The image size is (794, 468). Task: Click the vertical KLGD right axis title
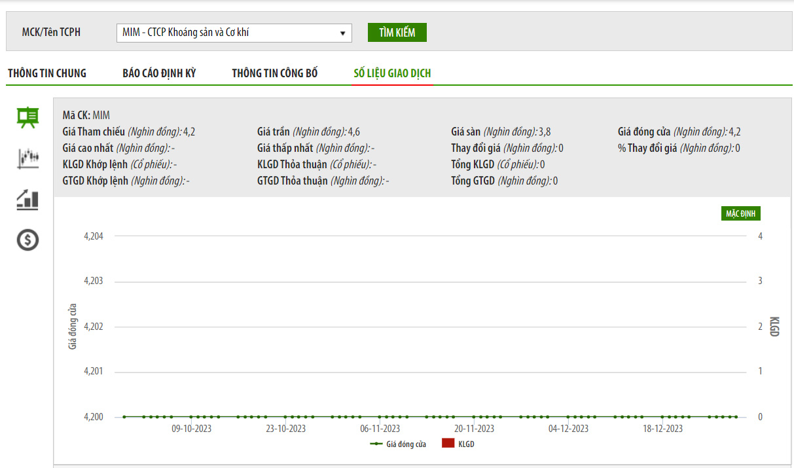coord(774,326)
